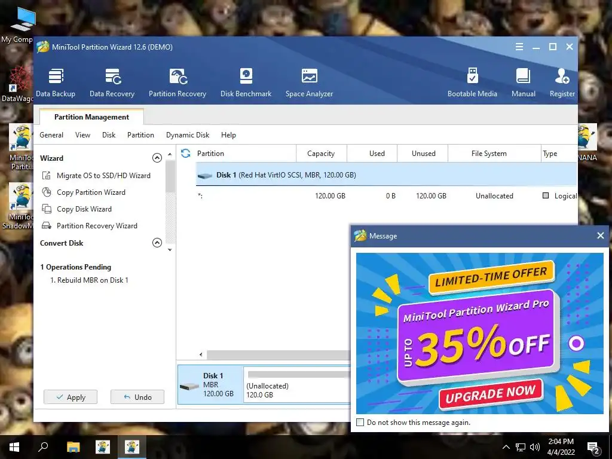Collapse the Convert Disk section
This screenshot has height=459, width=612.
157,243
